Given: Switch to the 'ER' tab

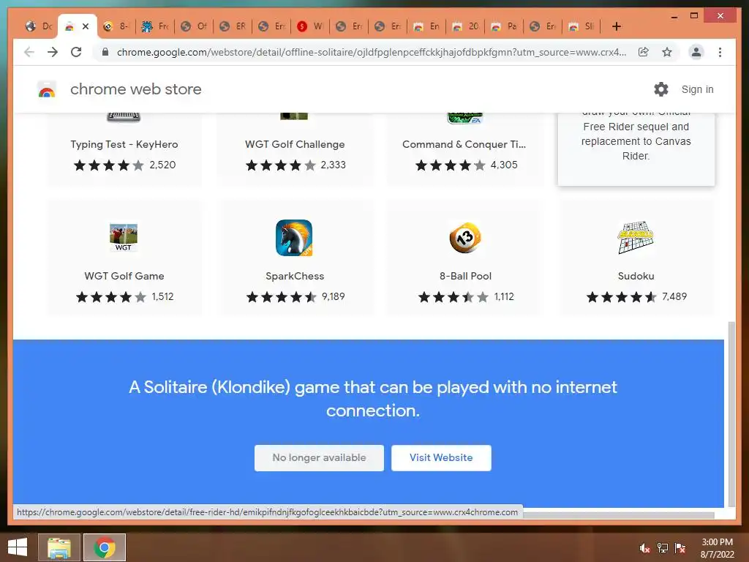Looking at the screenshot, I should click(x=233, y=26).
